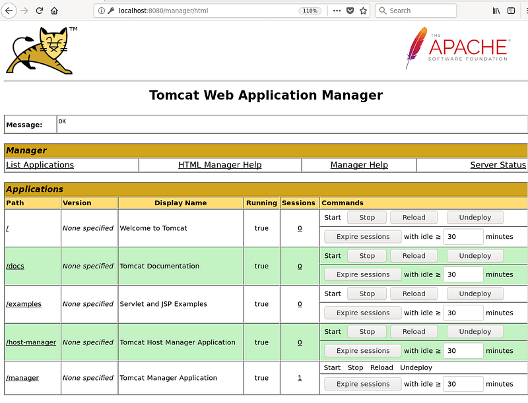Reload the Welcome to Tomcat application
This screenshot has height=403, width=528.
[x=414, y=218]
